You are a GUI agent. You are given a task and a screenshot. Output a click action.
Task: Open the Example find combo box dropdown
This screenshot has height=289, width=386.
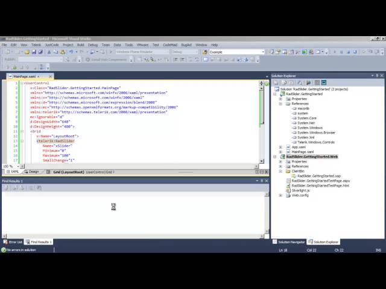click(263, 52)
